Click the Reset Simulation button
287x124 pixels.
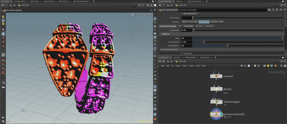[x=190, y=14]
